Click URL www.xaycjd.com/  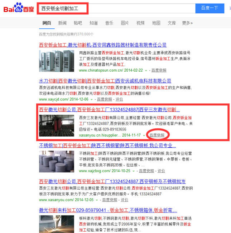54,99
